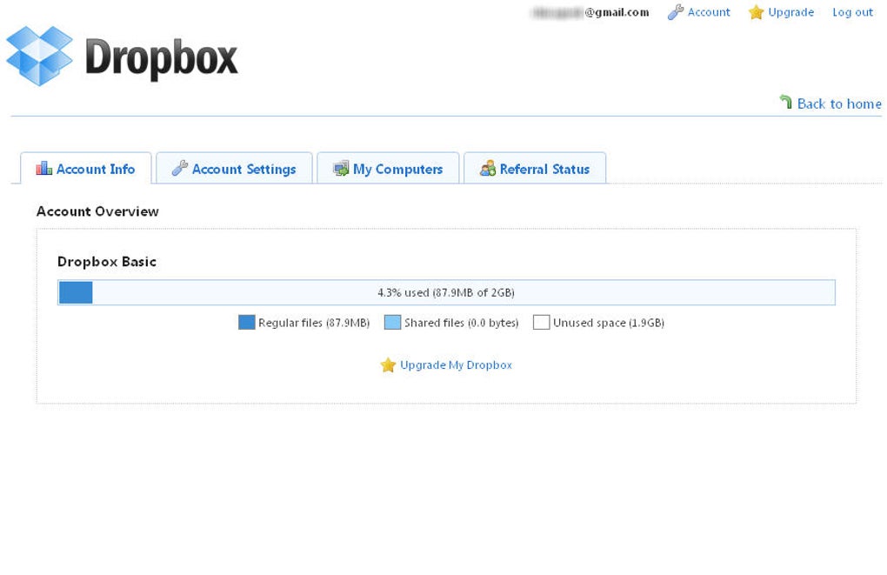Screen dimensions: 887x575
Task: Click the storage usage progress bar
Action: tap(446, 292)
